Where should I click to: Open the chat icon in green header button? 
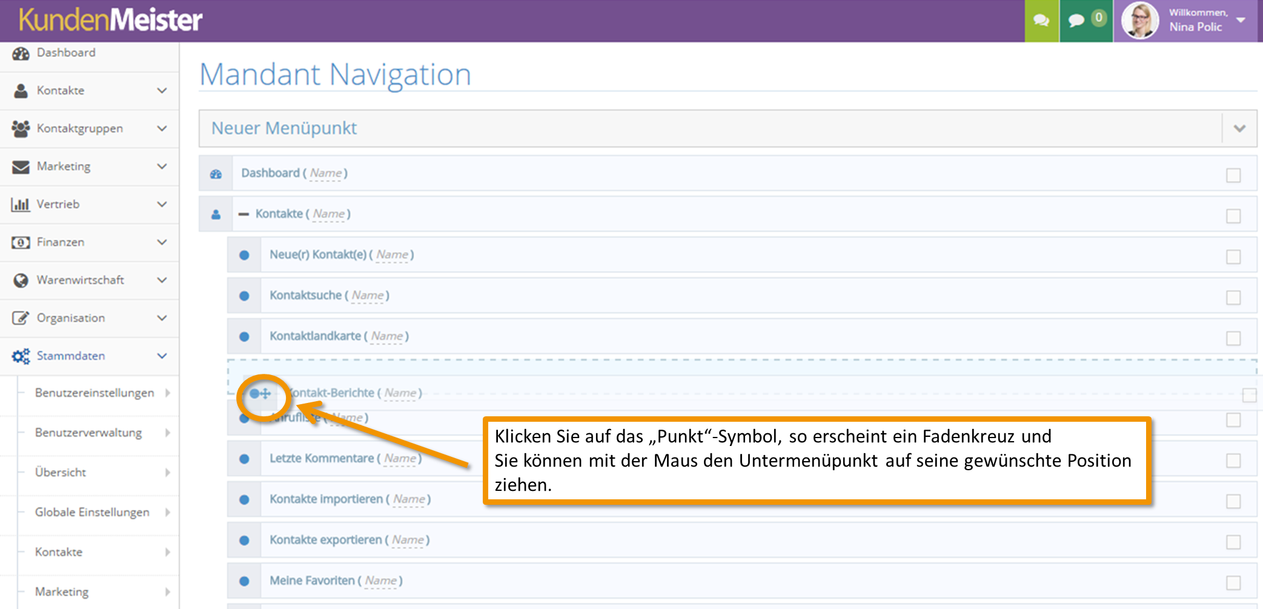pyautogui.click(x=1041, y=21)
